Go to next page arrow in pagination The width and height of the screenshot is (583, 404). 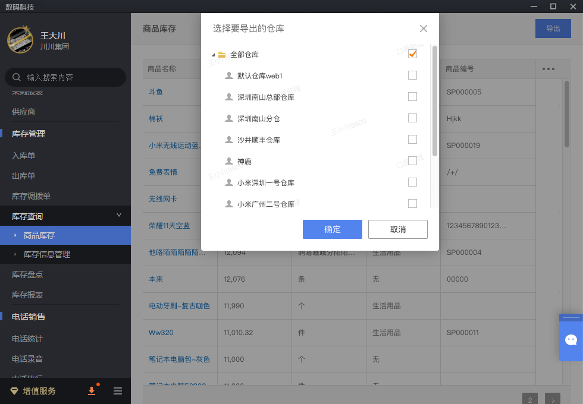pyautogui.click(x=552, y=399)
